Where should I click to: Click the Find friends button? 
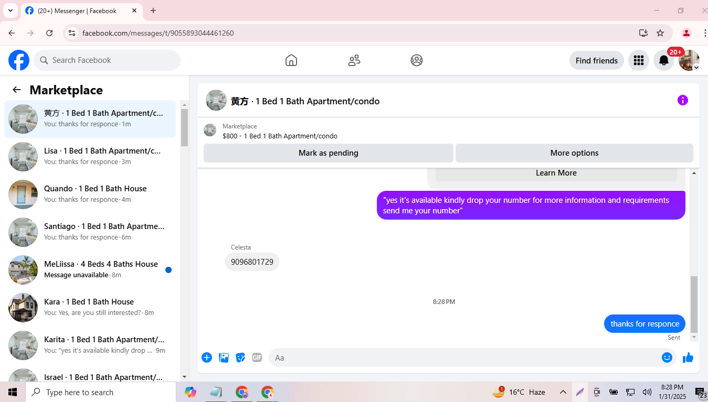597,60
